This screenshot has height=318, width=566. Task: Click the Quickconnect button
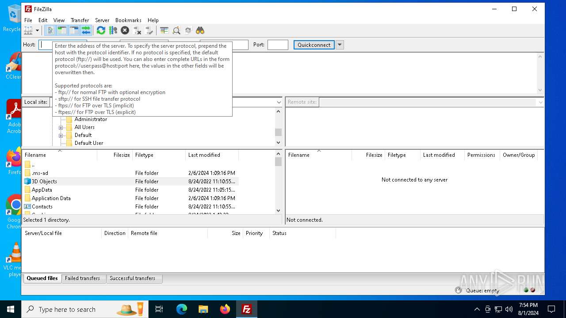coord(314,45)
